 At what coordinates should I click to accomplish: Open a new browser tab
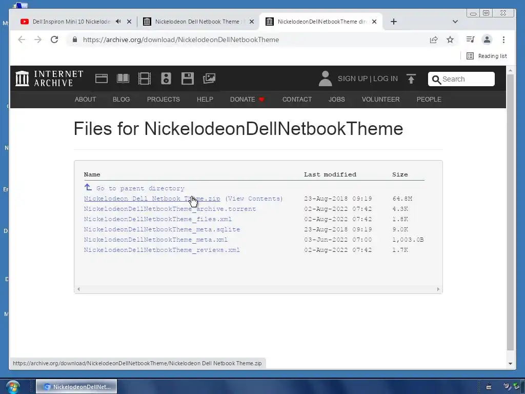(x=394, y=22)
